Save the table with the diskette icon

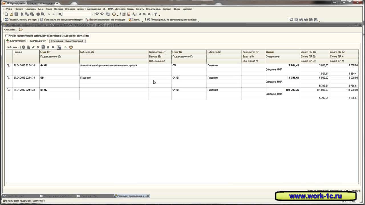43,47
